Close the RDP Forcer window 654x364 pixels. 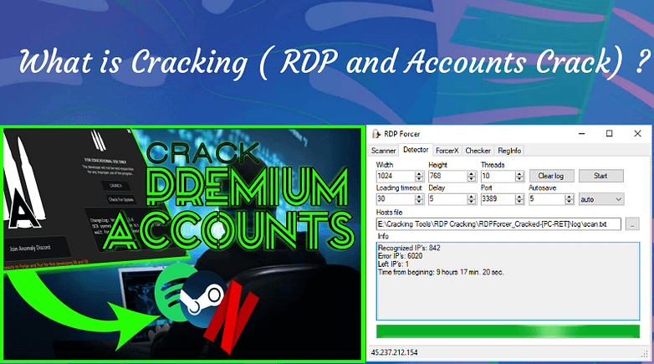(x=637, y=134)
